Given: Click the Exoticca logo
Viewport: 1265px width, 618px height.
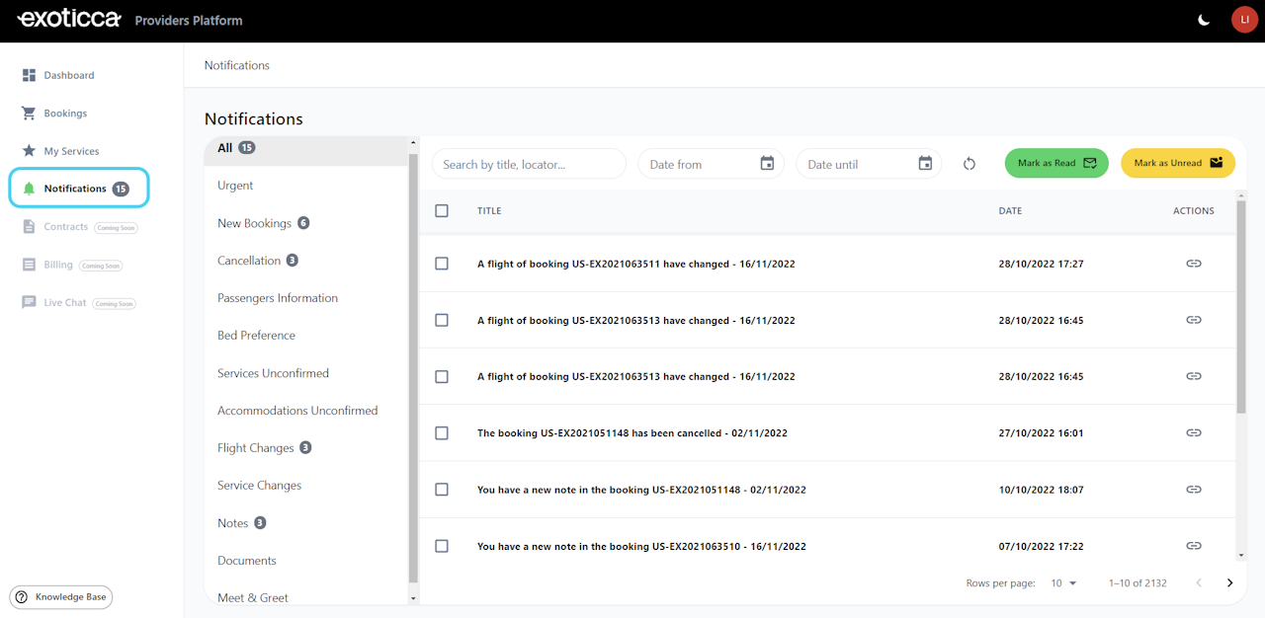Looking at the screenshot, I should (x=69, y=19).
